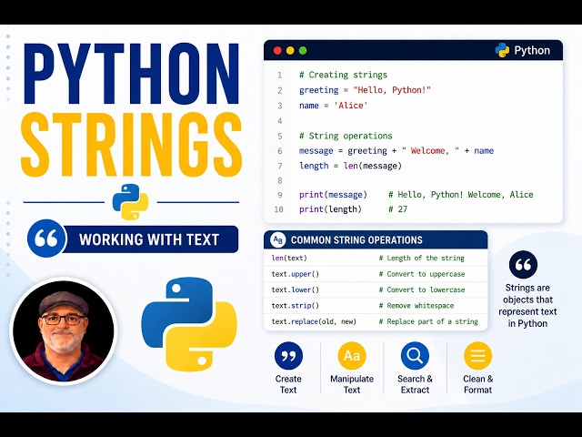Click the 'Search & Extract' label
This screenshot has height=437, width=582.
[x=415, y=384]
